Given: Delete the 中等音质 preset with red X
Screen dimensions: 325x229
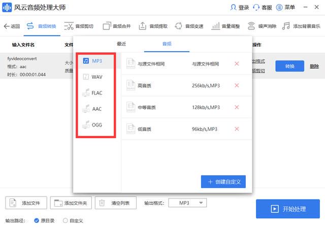Looking at the screenshot, I should point(237,107).
